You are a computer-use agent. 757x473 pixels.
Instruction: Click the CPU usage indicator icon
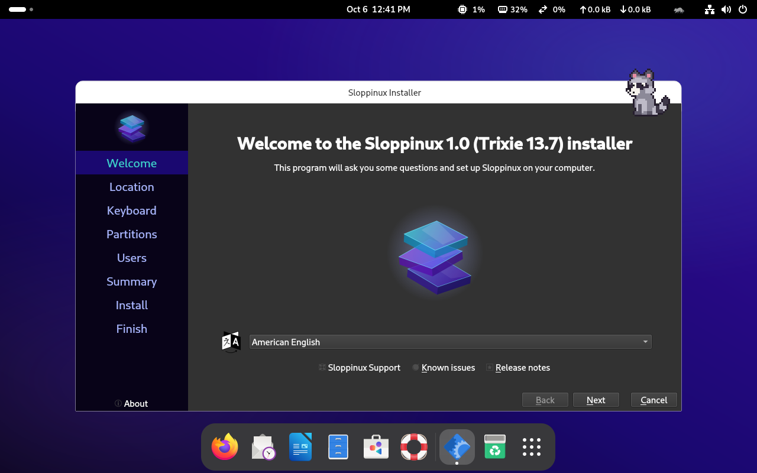462,9
